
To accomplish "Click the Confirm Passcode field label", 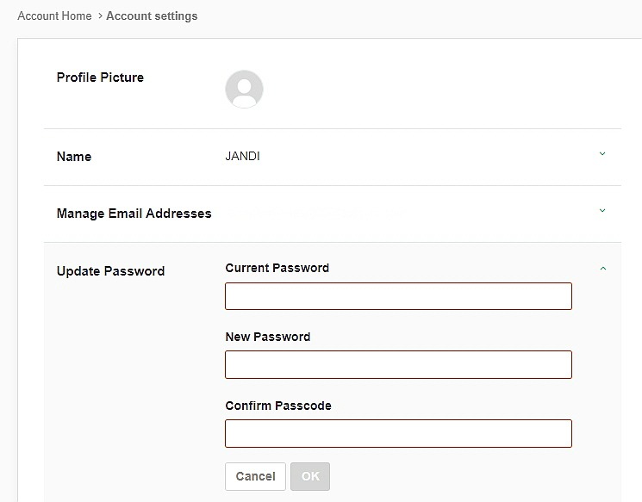I will (277, 406).
